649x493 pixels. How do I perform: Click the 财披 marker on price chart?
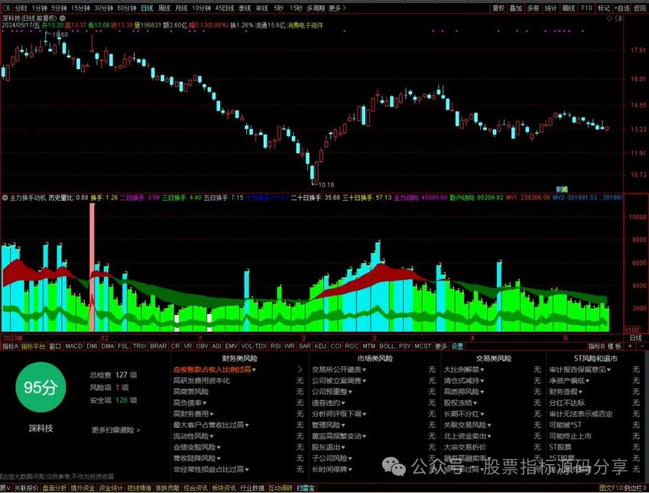562,189
